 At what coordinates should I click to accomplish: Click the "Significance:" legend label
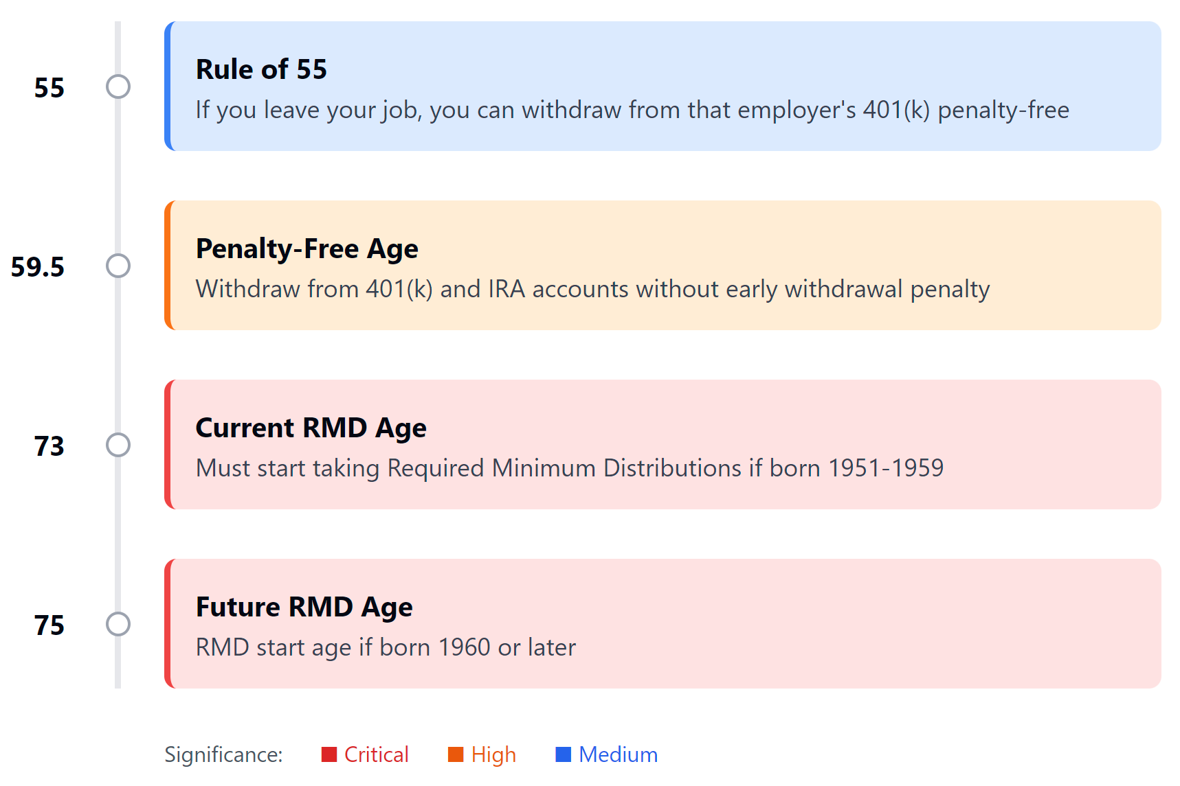(223, 754)
